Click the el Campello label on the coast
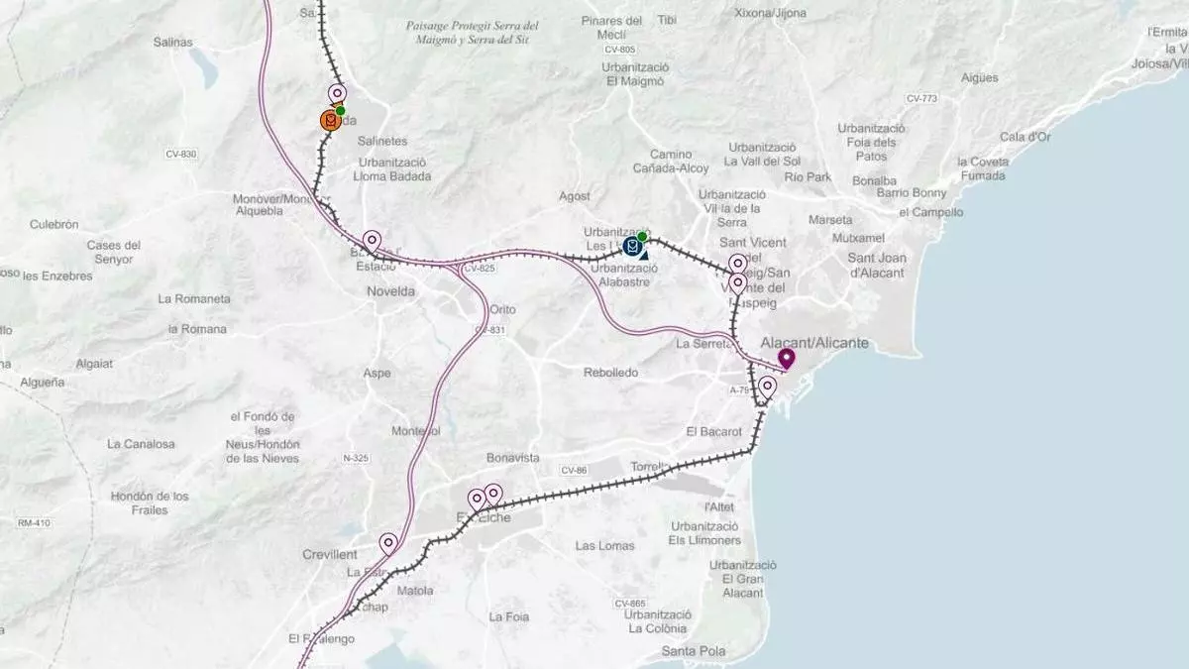 point(930,212)
